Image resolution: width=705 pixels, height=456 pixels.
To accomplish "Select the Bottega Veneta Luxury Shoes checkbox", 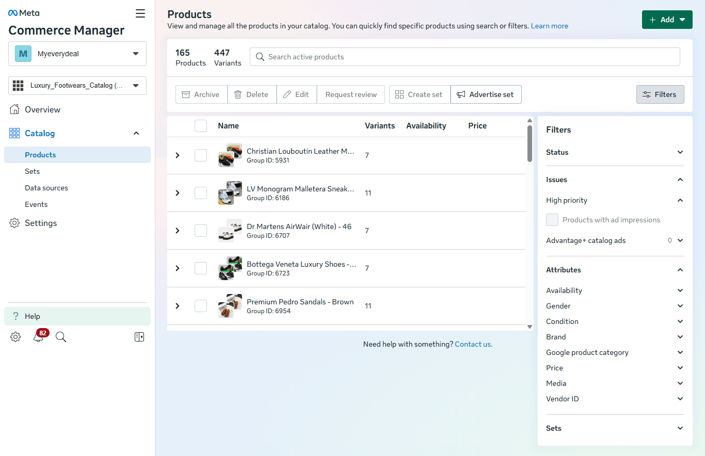I will pos(201,268).
